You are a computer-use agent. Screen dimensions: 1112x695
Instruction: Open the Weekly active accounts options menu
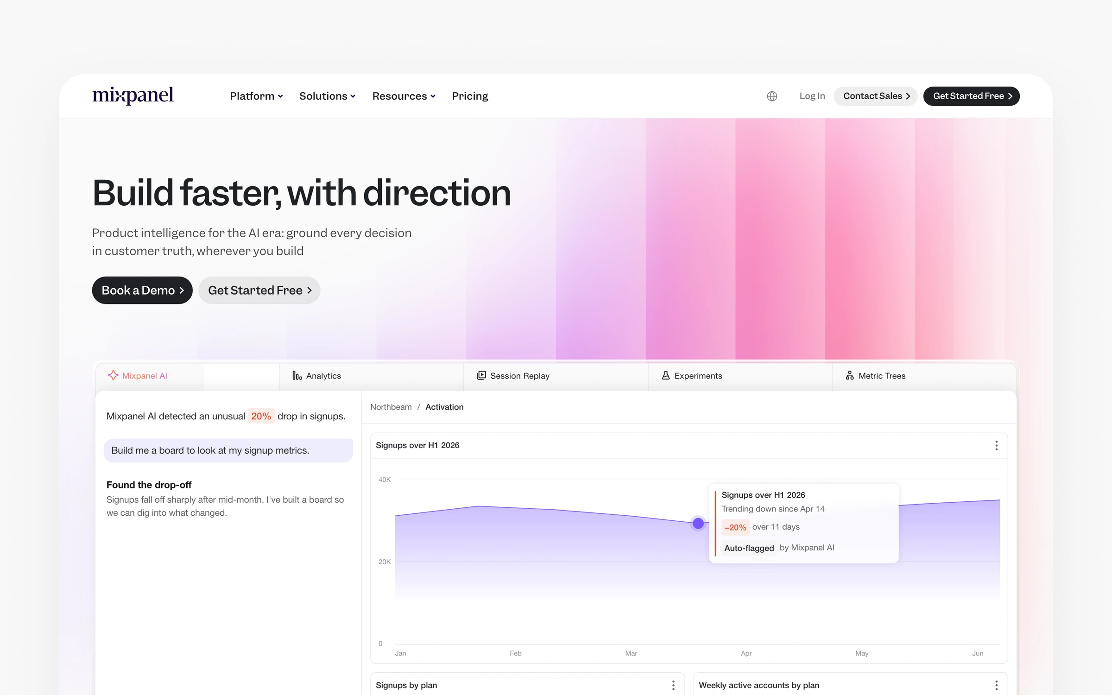(996, 685)
